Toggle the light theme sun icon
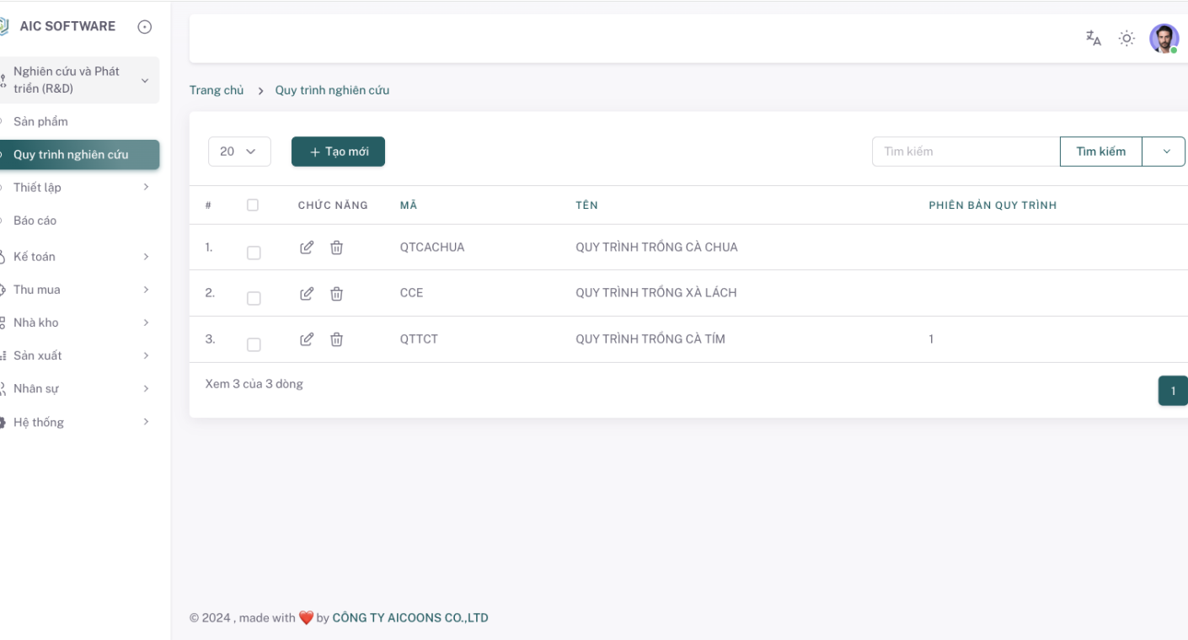Image resolution: width=1188 pixels, height=640 pixels. point(1126,38)
